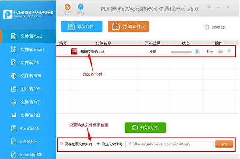
Task: Open the title bar dropdown menu arrow
Action: click(x=209, y=7)
